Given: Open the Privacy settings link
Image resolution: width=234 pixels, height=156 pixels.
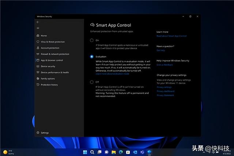Looking at the screenshot, I should (164, 87).
